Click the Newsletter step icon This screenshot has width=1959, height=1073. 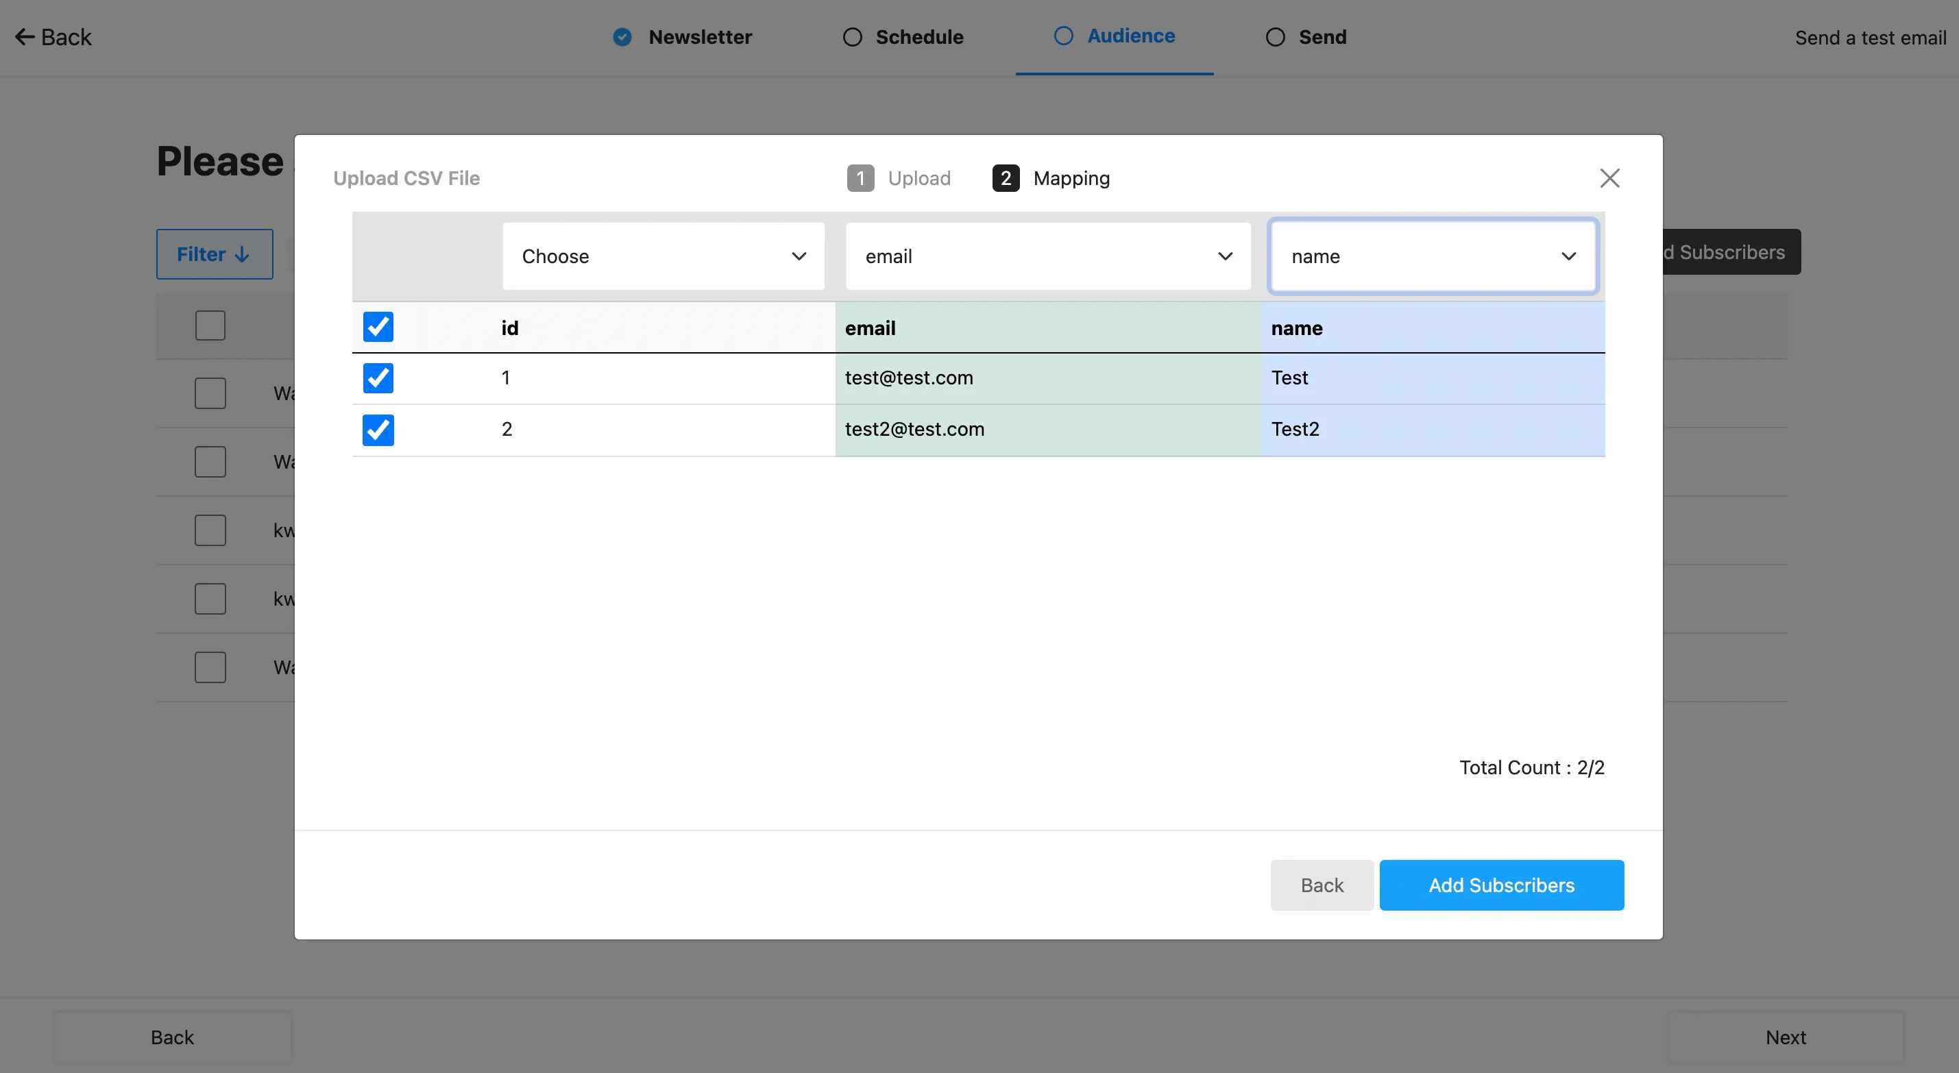point(622,36)
